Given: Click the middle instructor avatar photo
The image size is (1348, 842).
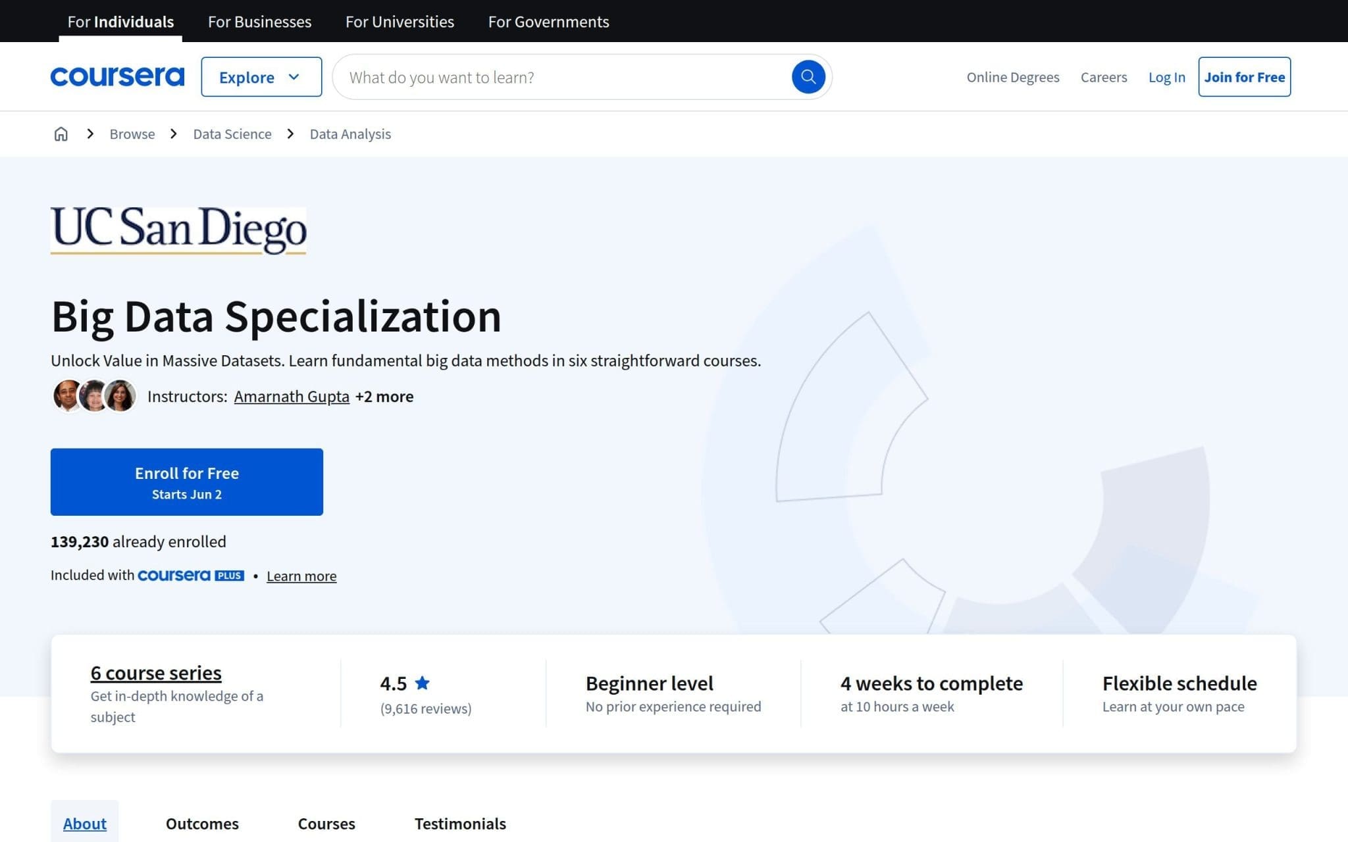Looking at the screenshot, I should tap(93, 396).
